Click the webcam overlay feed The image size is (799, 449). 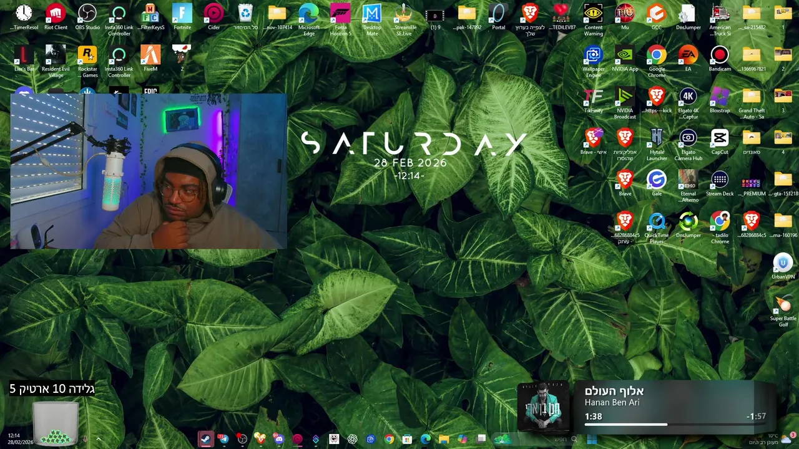coord(148,171)
